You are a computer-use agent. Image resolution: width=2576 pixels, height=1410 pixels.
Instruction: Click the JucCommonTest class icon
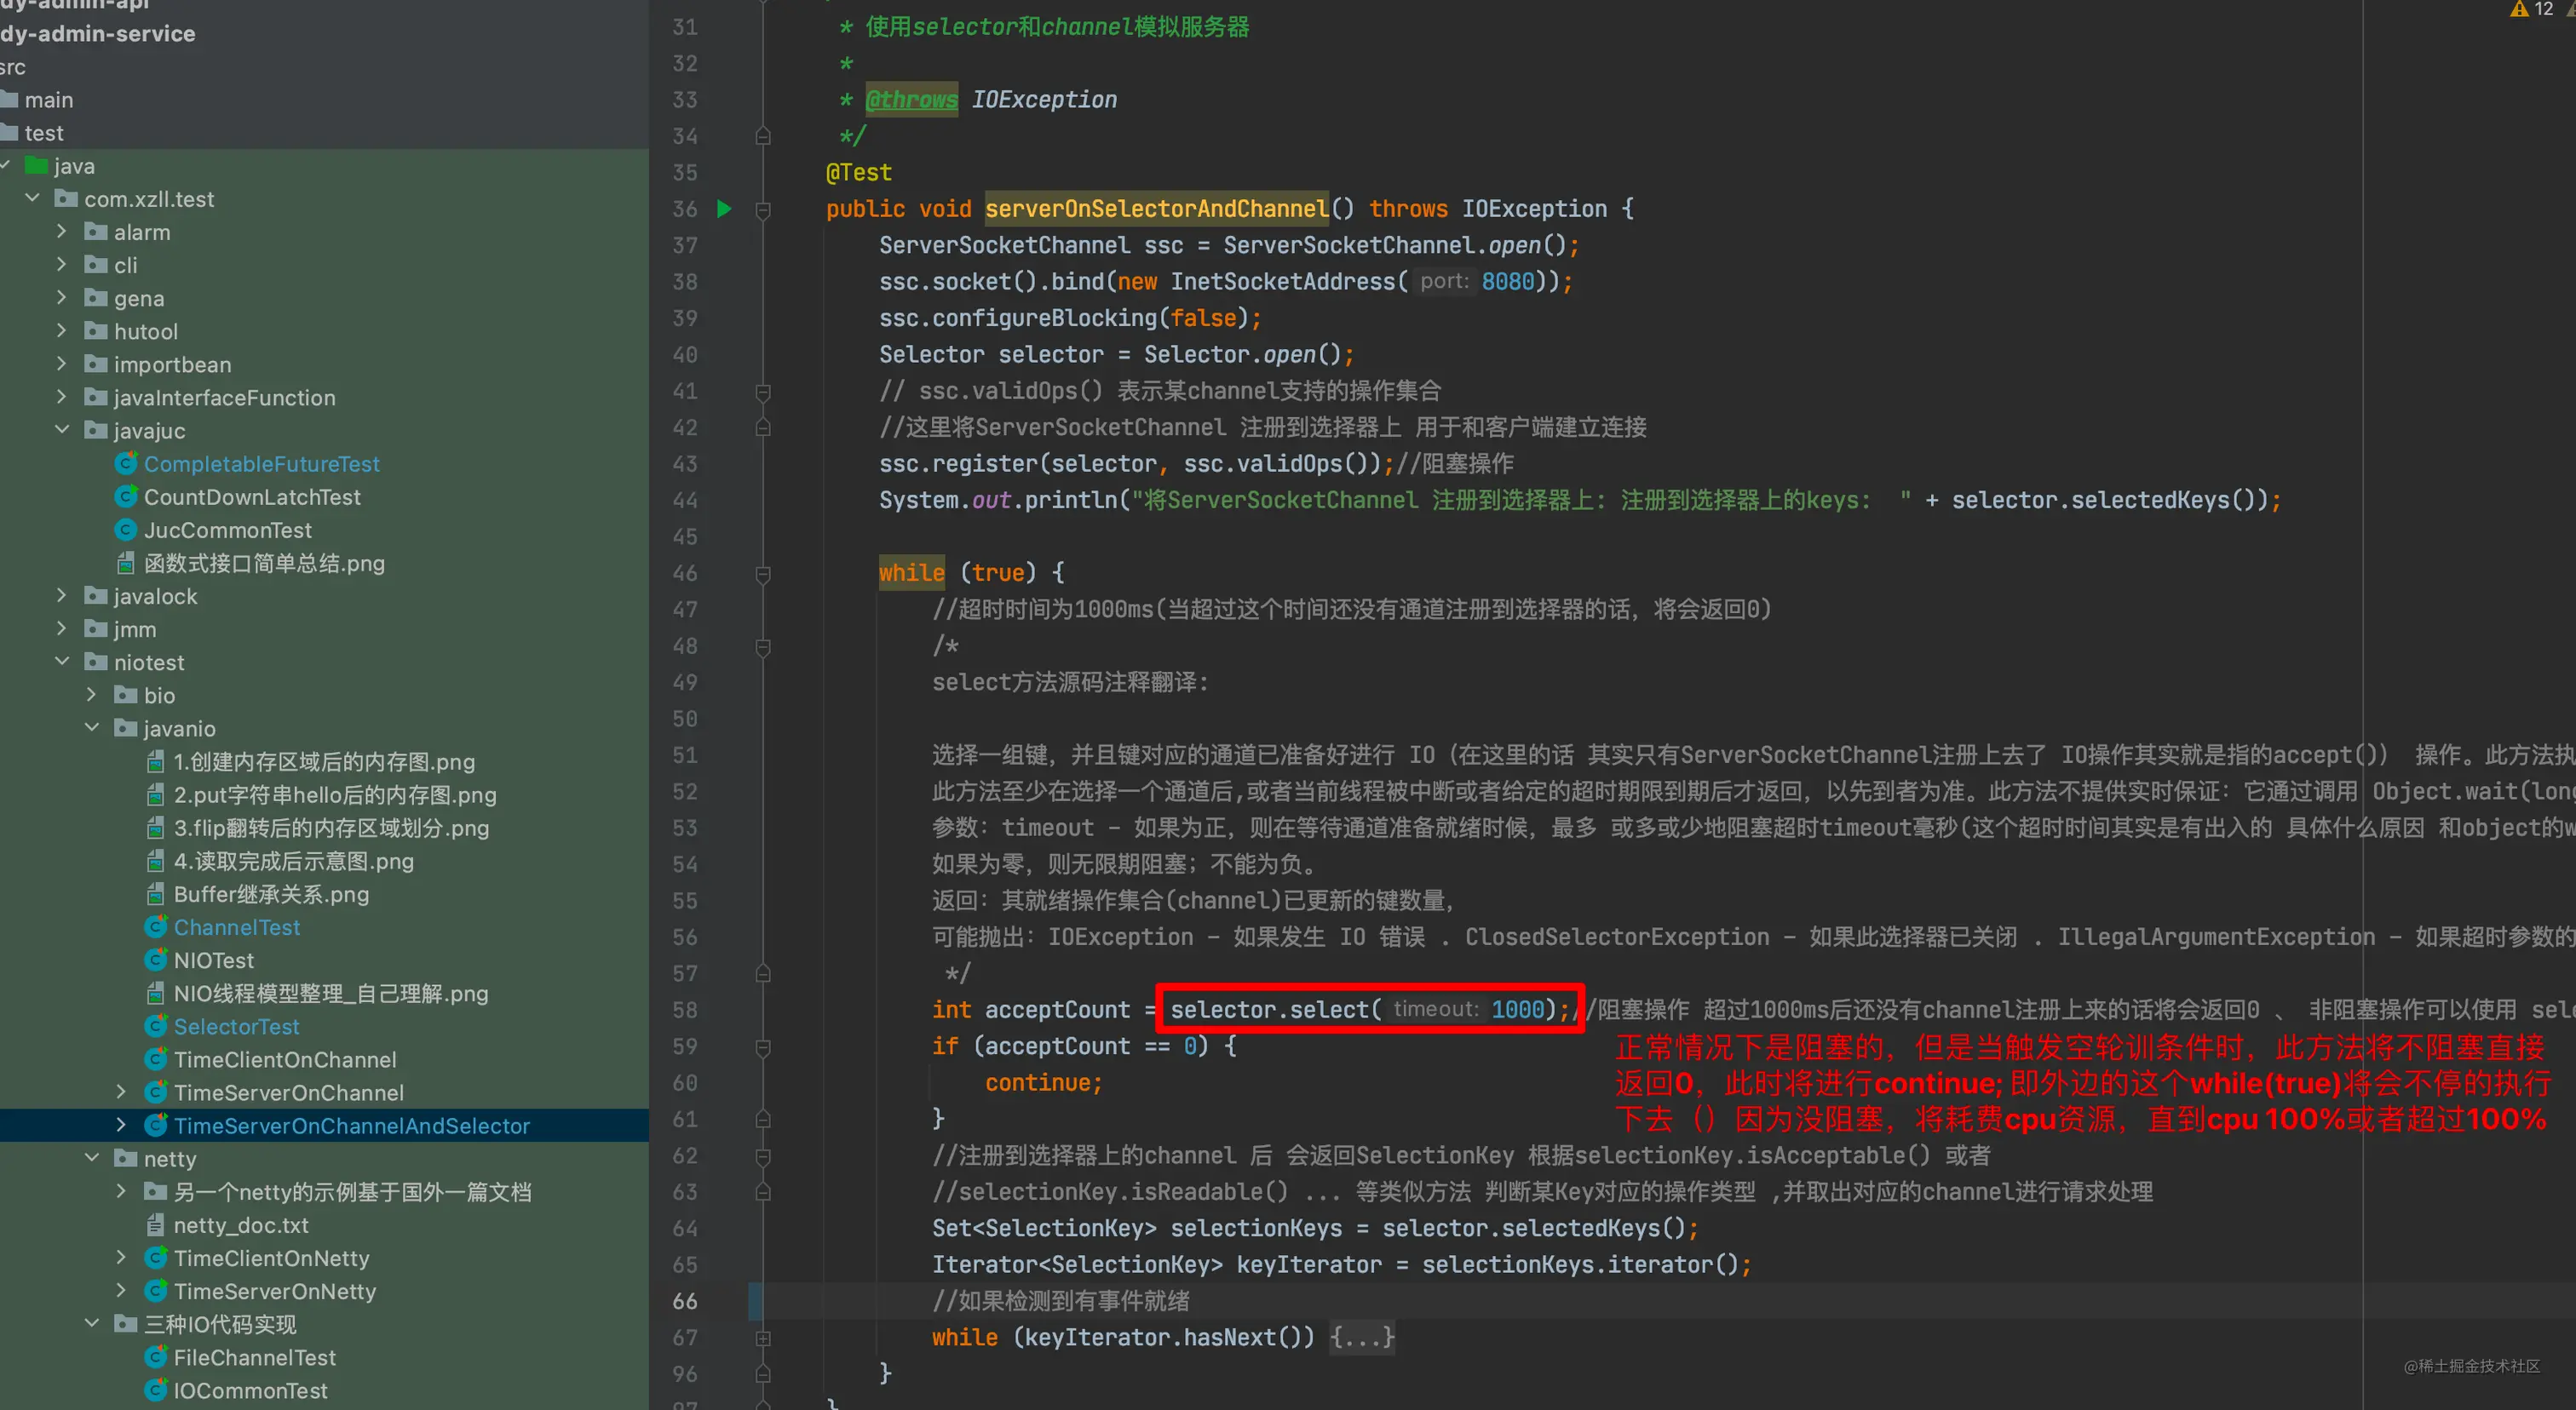coord(126,530)
